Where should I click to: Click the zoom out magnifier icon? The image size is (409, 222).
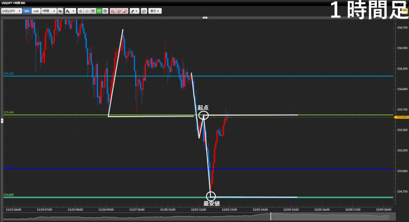(87, 11)
